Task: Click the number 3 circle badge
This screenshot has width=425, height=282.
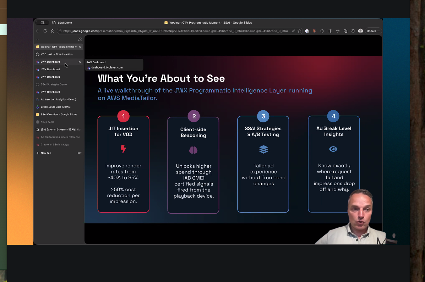Action: 263,116
